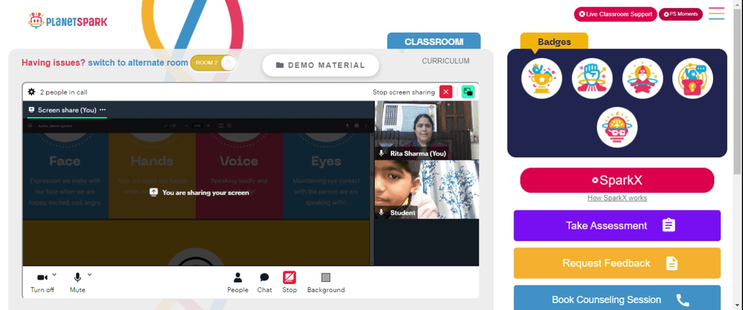Click Take Assessment button
Image resolution: width=743 pixels, height=310 pixels.
[617, 226]
